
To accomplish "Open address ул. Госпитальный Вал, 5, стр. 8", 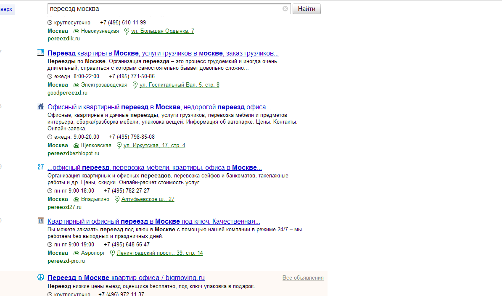I will click(x=179, y=85).
